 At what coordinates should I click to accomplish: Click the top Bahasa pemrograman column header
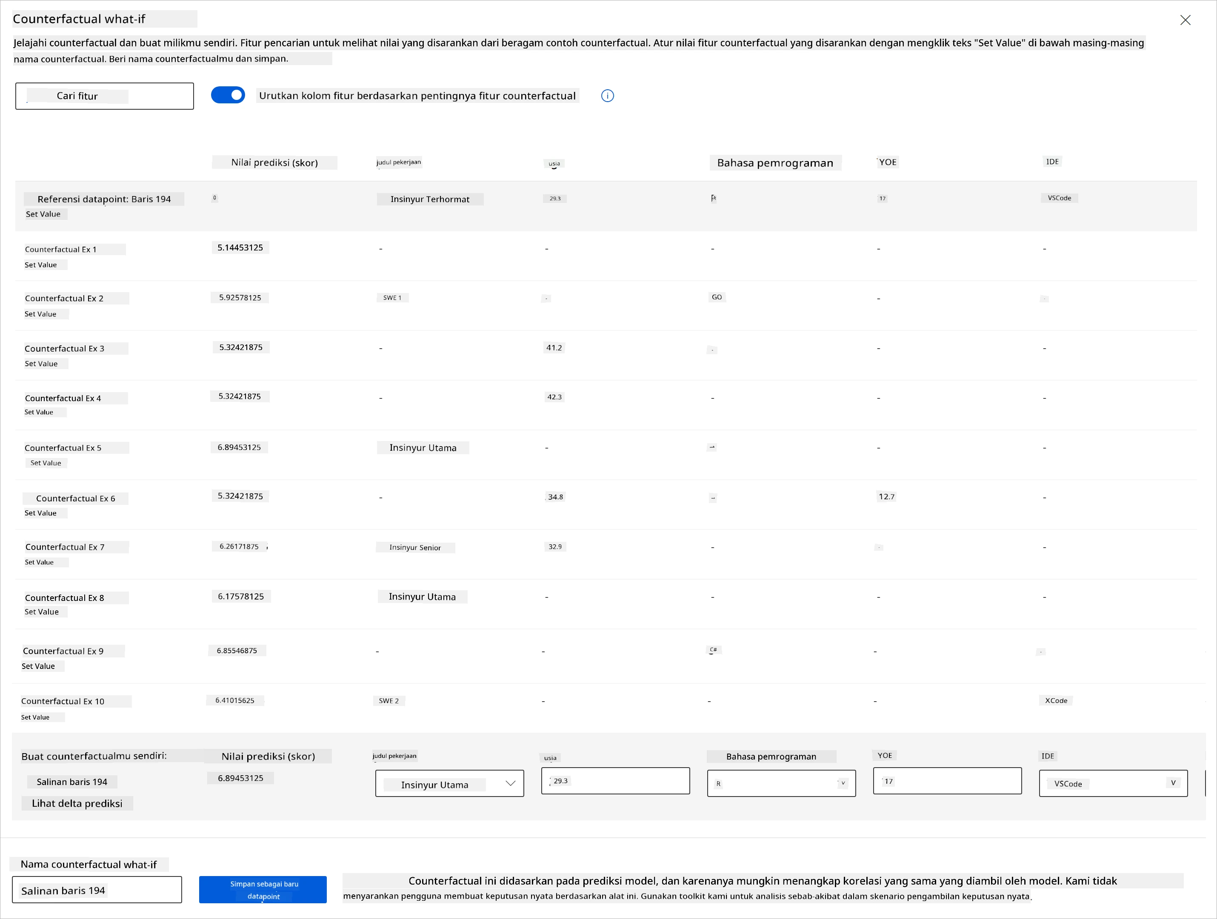pos(775,163)
